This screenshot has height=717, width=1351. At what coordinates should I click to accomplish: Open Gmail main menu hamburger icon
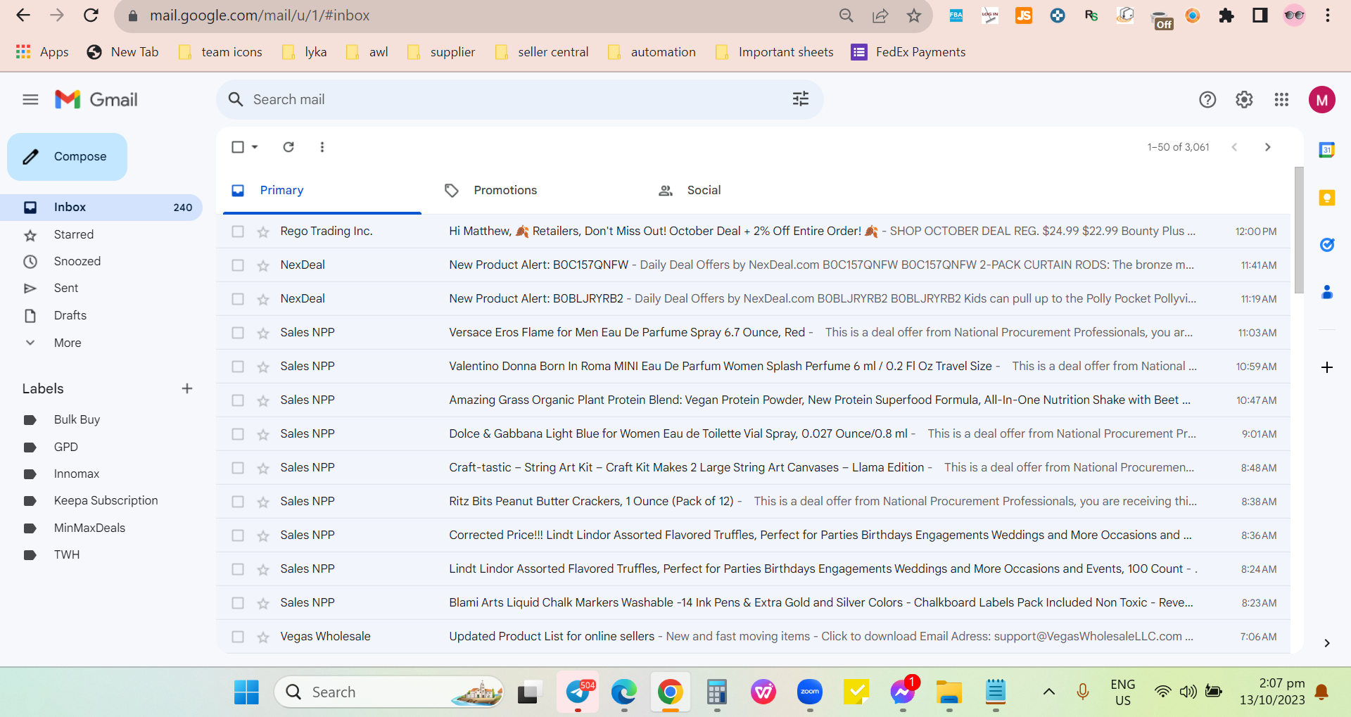pyautogui.click(x=30, y=100)
